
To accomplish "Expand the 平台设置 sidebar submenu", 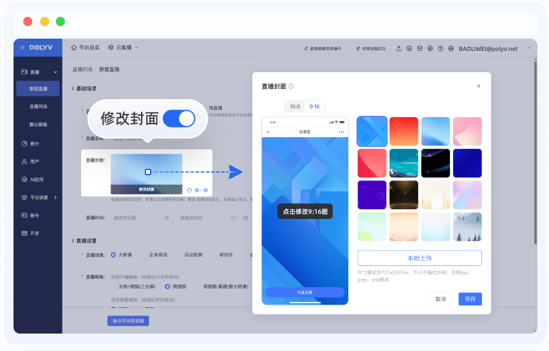I will click(x=55, y=197).
